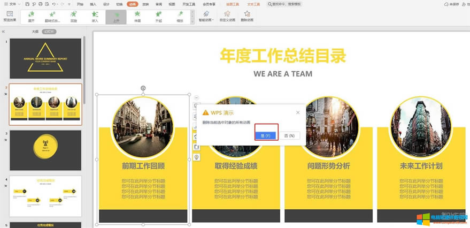Screen dimensions: 470x228
Task: Switch to 幻灯片 slides view
Action: tap(49, 32)
